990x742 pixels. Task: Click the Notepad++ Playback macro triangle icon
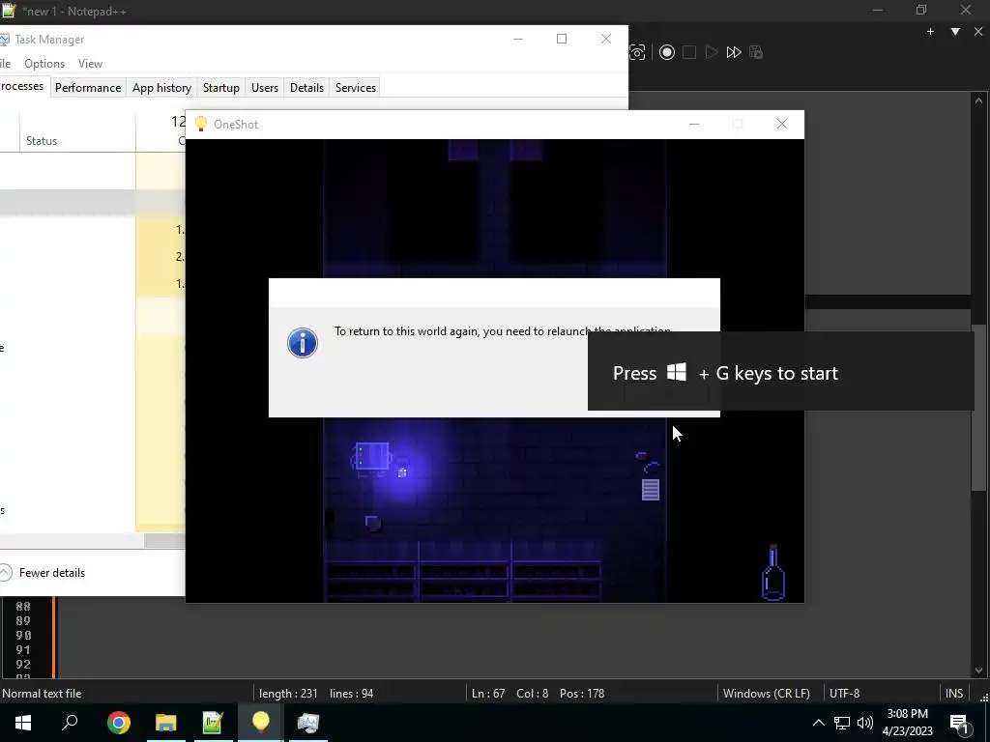pos(712,52)
